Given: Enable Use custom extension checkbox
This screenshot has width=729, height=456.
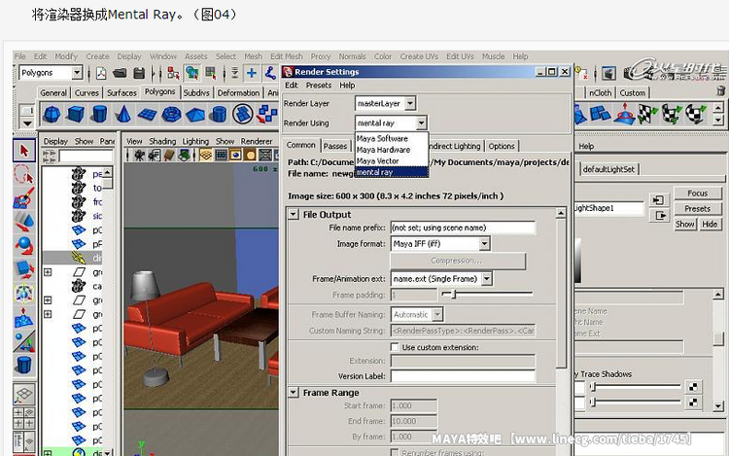Looking at the screenshot, I should coord(395,347).
